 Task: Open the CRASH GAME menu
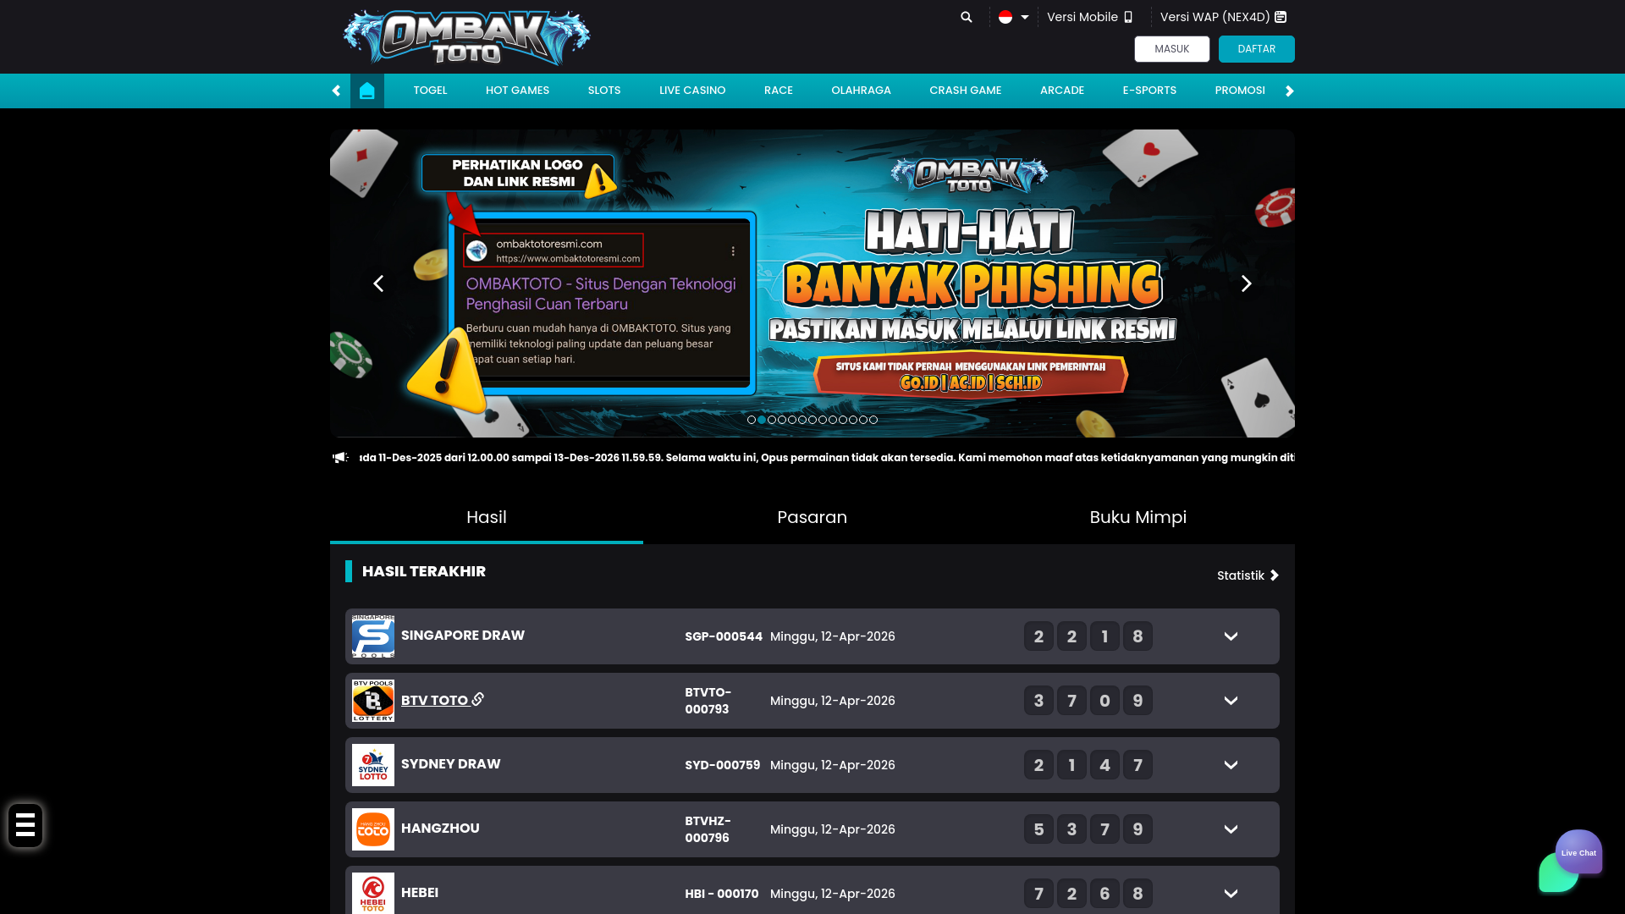point(965,91)
